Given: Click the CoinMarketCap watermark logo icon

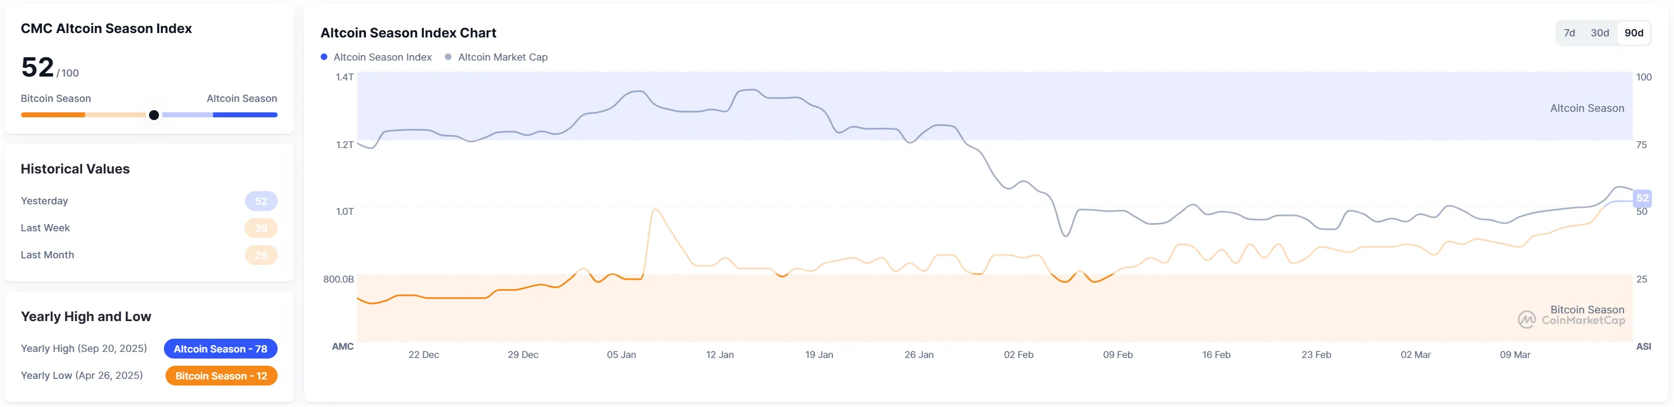Looking at the screenshot, I should [1526, 319].
